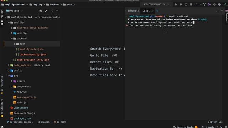Image resolution: width=228 pixels, height=128 pixels.
Task: Toggle the Structure side tab
Action: [x=2, y=108]
